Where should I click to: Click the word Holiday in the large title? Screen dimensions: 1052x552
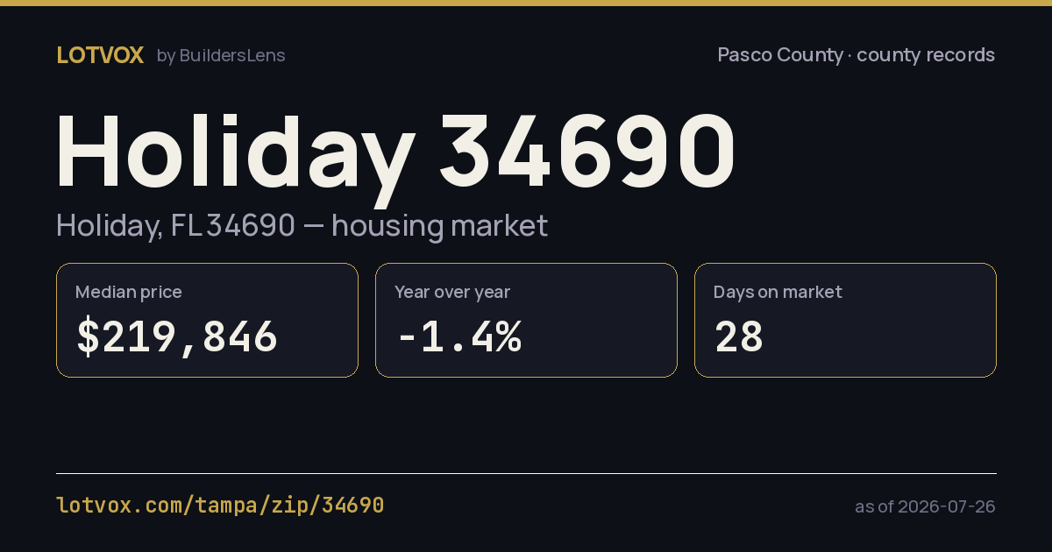coord(235,152)
